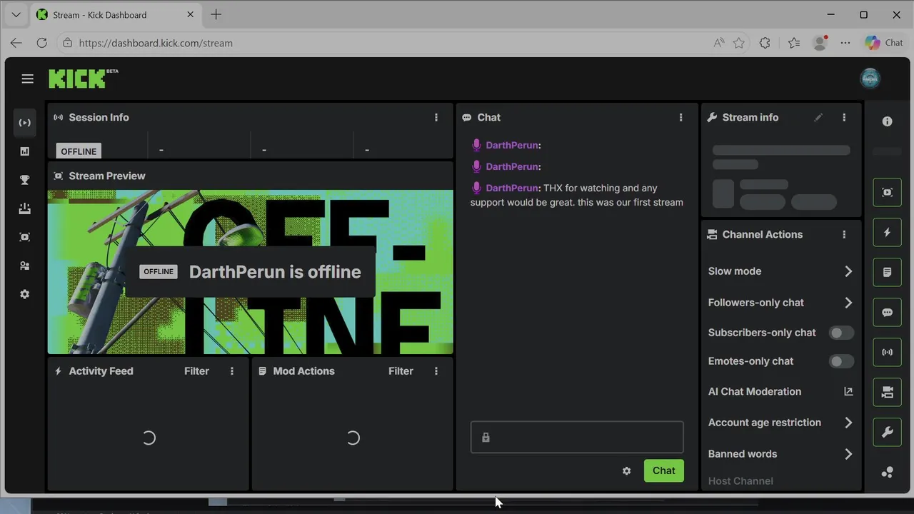The height and width of the screenshot is (514, 914).
Task: Select the Stream - Kick Dashboard browser tab
Action: (116, 14)
